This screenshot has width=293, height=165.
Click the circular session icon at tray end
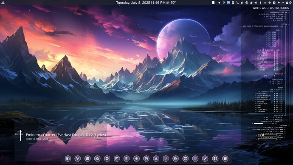click(x=290, y=3)
